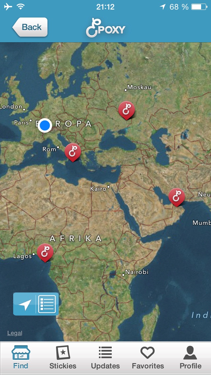Tap the Epoxy pin near Lagos
The width and height of the screenshot is (211, 375).
[45, 253]
